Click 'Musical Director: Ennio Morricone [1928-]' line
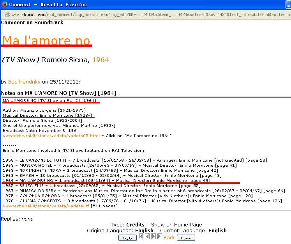 [x=47, y=115]
